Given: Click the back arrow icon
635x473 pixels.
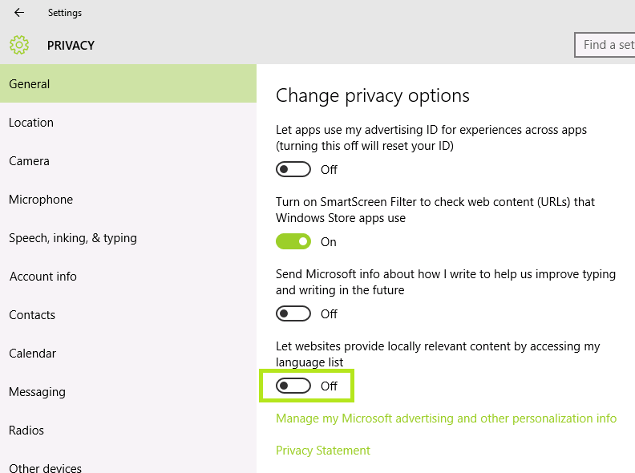Looking at the screenshot, I should point(19,13).
